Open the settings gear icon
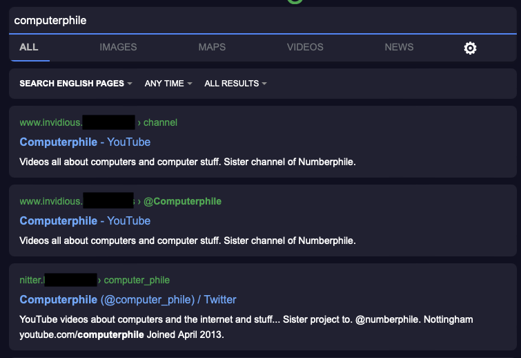Image resolution: width=521 pixels, height=358 pixels. [470, 48]
